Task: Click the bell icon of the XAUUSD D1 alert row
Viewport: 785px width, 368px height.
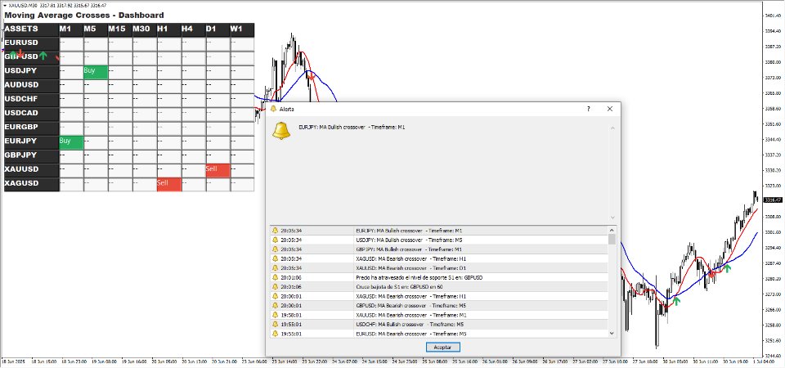Action: [x=275, y=268]
